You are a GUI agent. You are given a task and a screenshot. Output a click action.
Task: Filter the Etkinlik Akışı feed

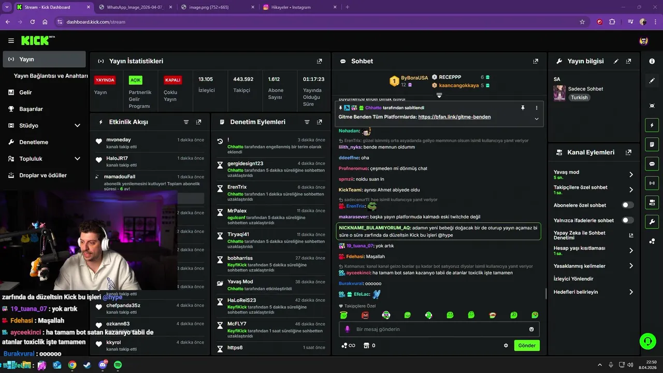pos(186,122)
